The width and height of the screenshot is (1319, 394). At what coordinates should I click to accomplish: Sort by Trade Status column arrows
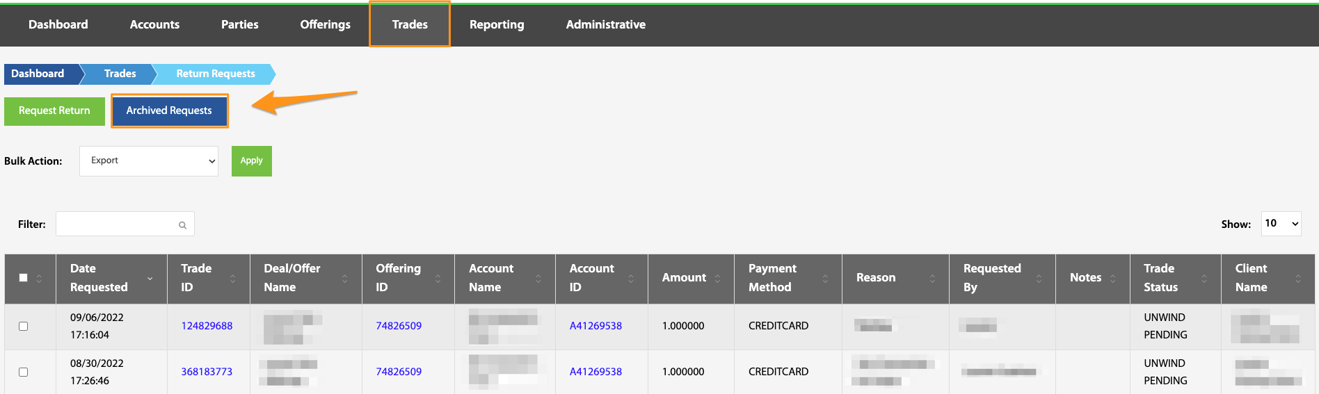tap(1204, 278)
